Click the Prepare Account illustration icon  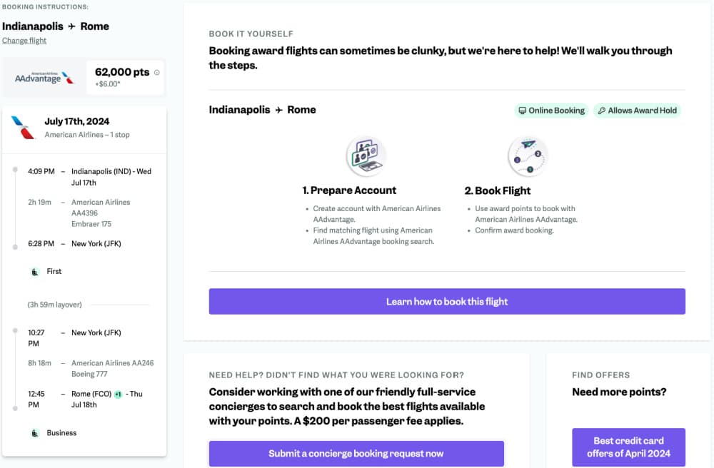[x=366, y=156]
